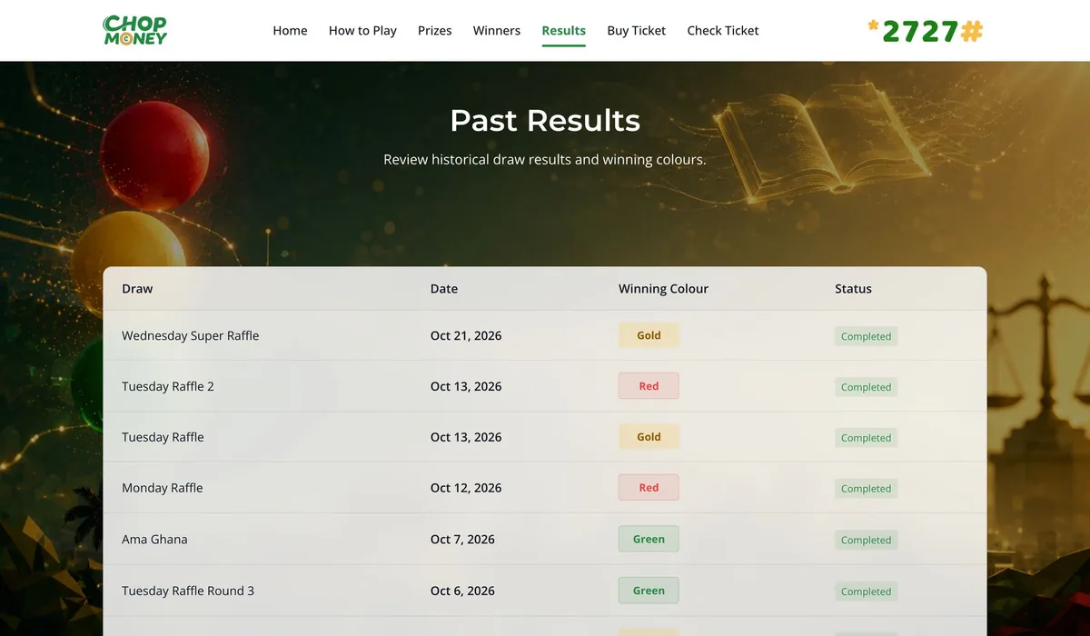View the Winners page
This screenshot has height=636, width=1090.
click(x=497, y=31)
